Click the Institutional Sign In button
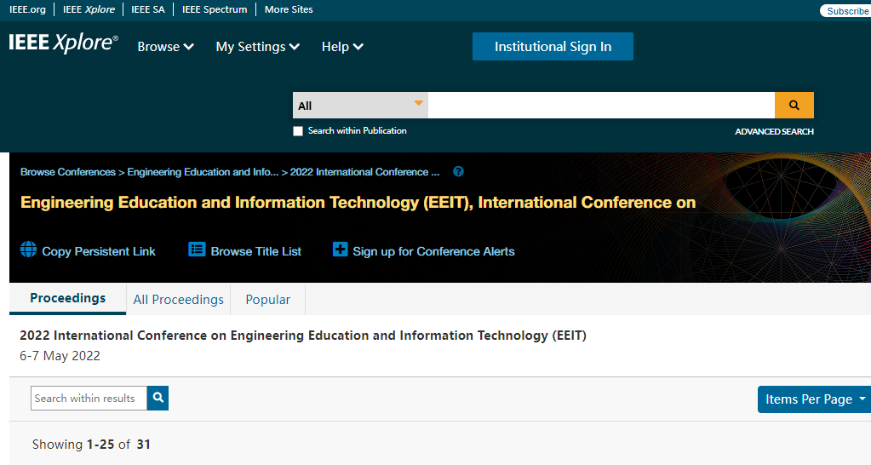 553,47
